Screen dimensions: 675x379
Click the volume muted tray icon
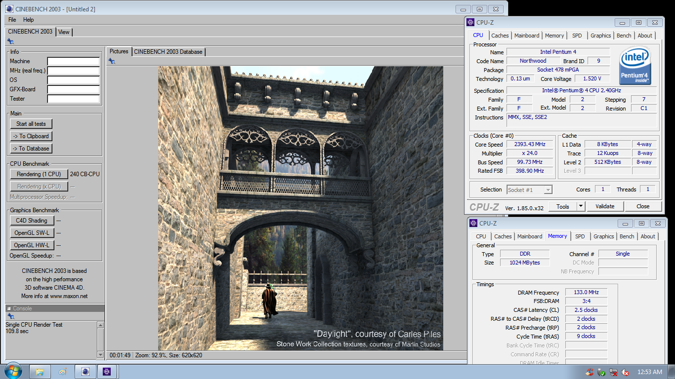point(625,372)
